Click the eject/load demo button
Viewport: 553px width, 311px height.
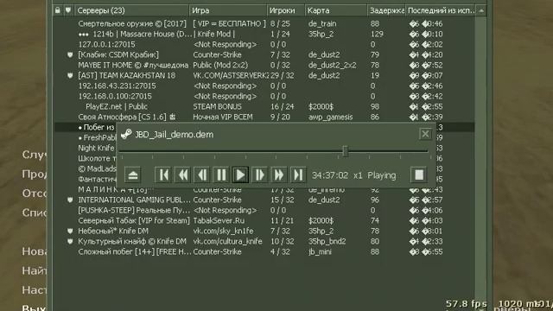(x=133, y=175)
